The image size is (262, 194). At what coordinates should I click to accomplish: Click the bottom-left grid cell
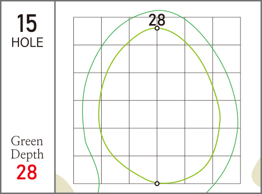click(x=88, y=170)
